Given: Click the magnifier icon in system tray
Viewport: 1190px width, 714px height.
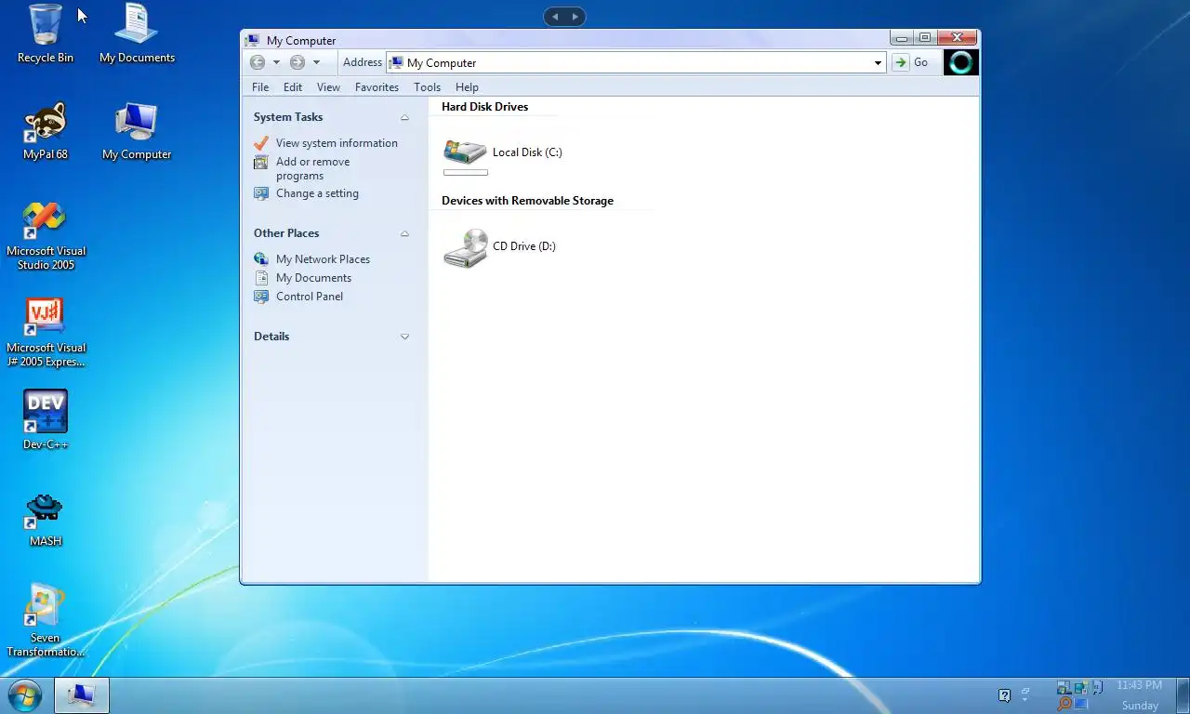Looking at the screenshot, I should 1064,705.
